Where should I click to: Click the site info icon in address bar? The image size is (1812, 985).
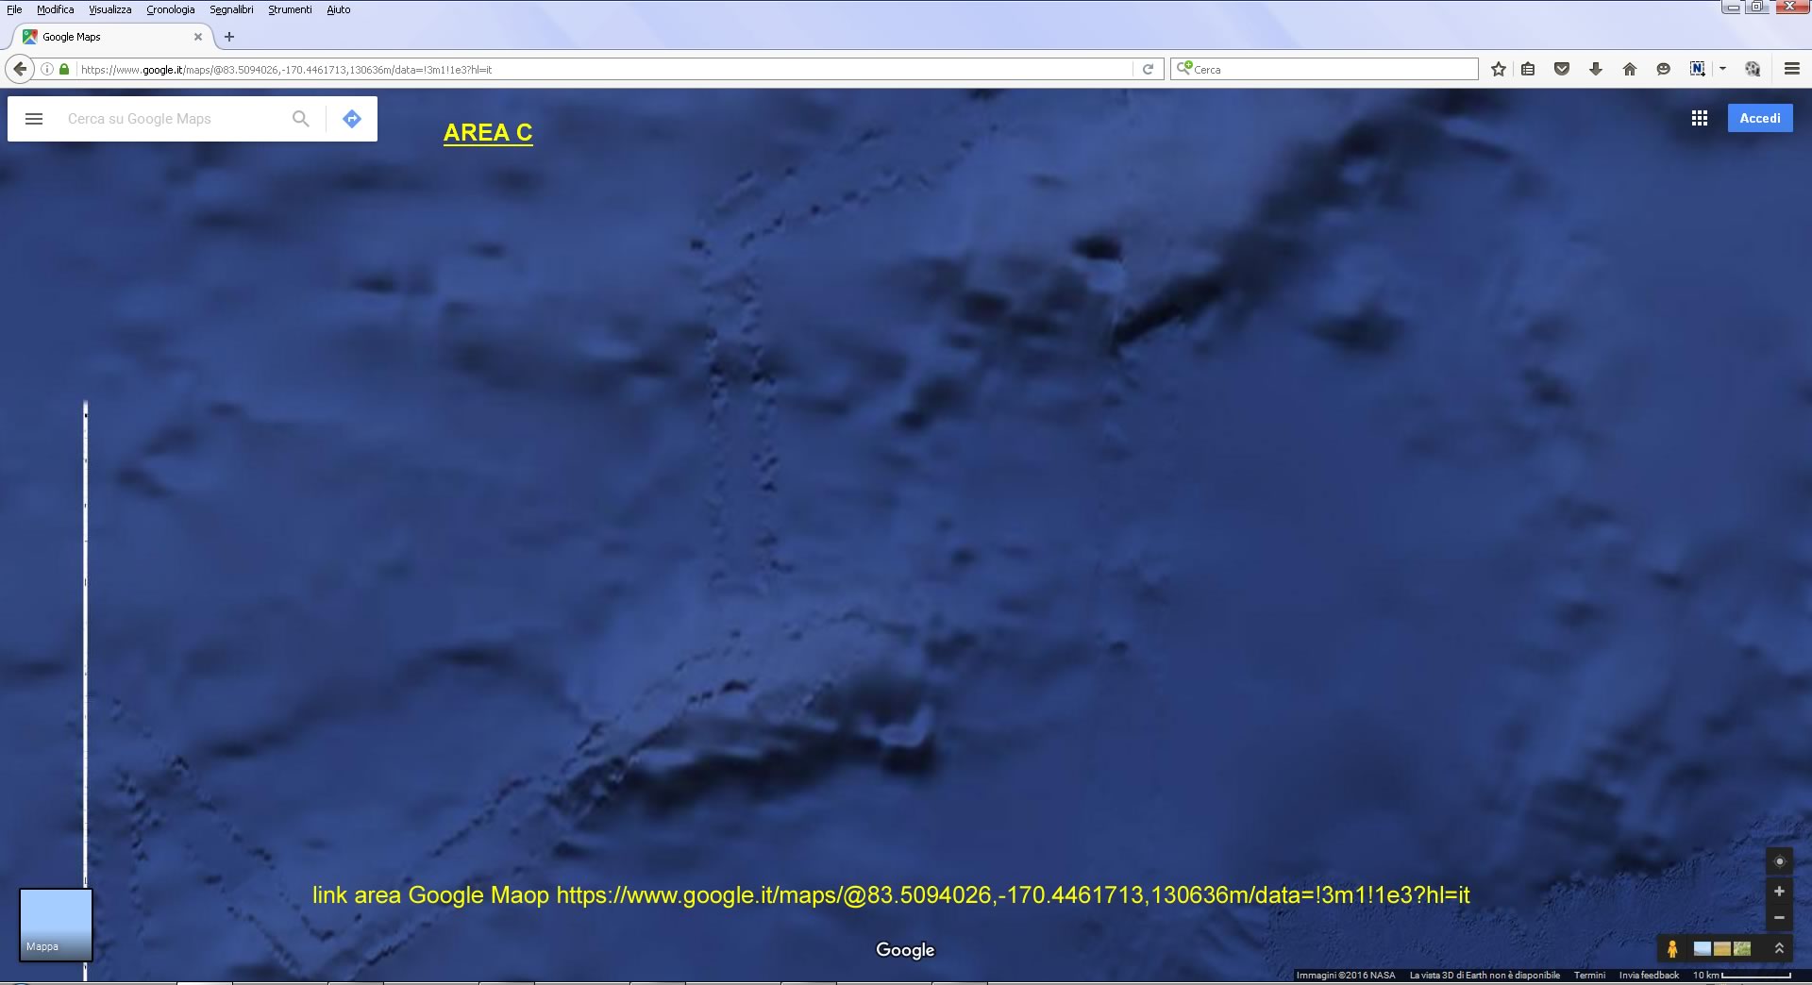(46, 69)
